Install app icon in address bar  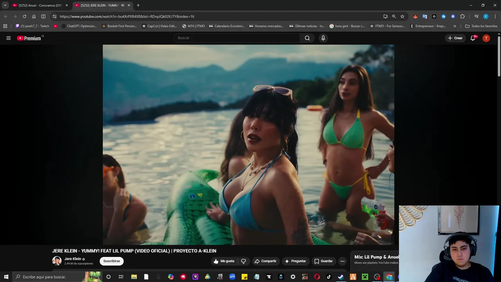pyautogui.click(x=386, y=16)
